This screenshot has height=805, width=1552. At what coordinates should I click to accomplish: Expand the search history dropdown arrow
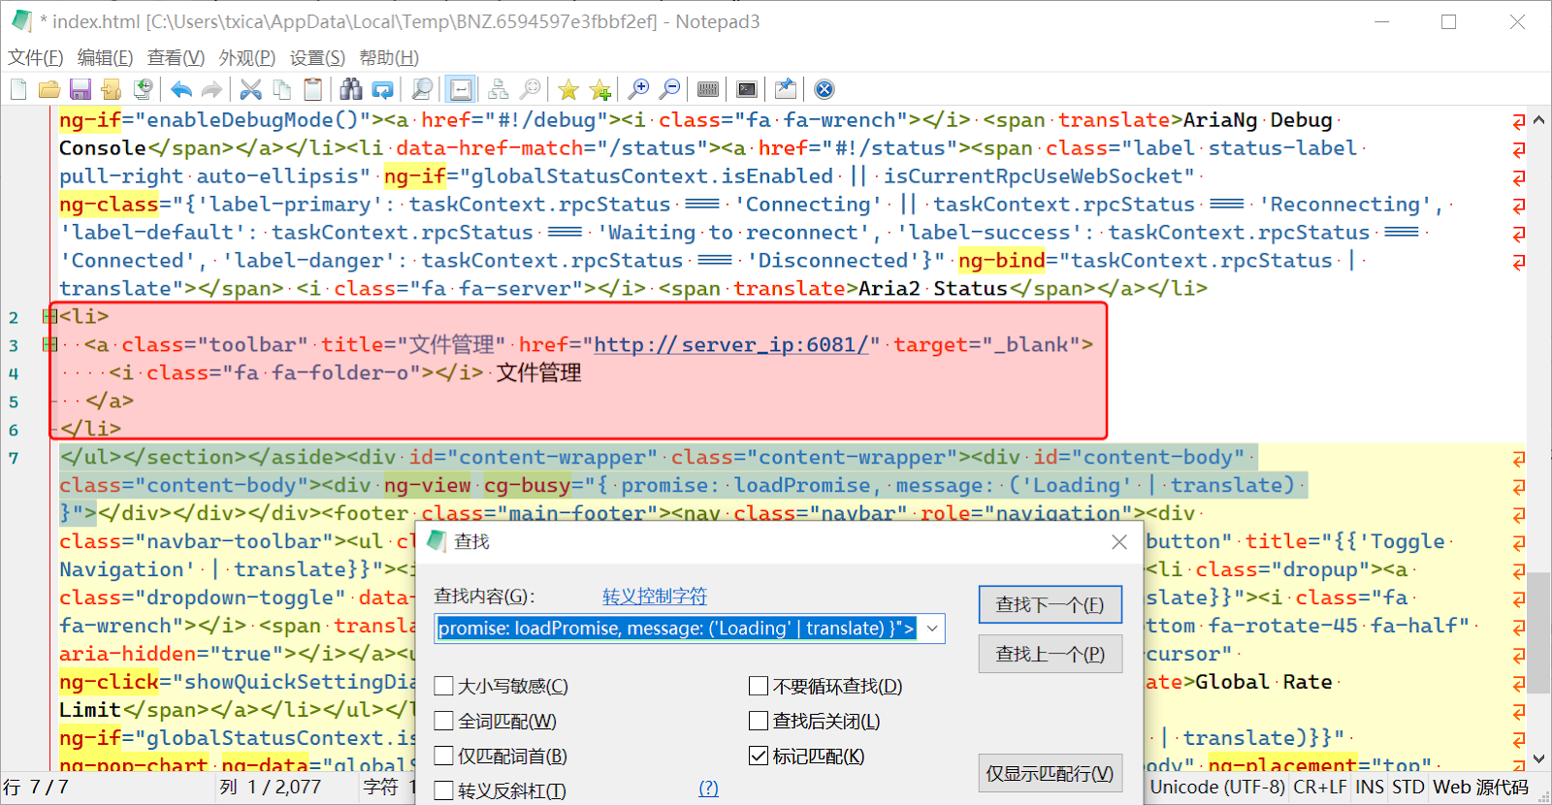pyautogui.click(x=932, y=628)
